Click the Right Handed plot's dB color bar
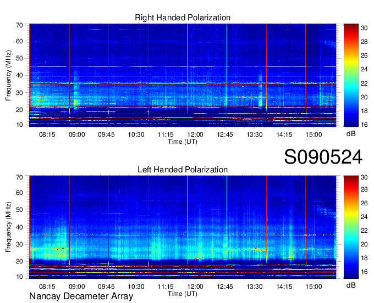374x303 pixels. tap(351, 75)
